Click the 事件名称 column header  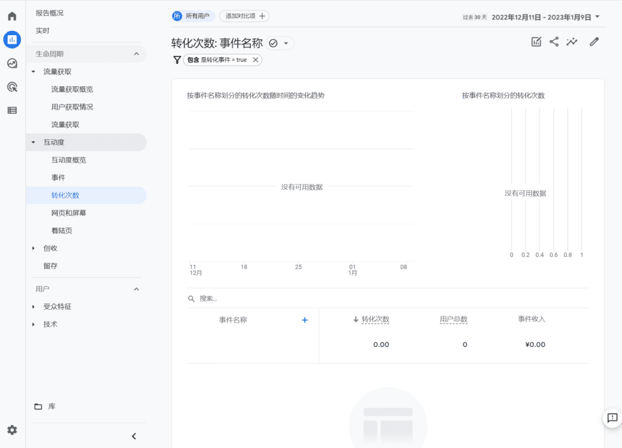click(x=233, y=320)
